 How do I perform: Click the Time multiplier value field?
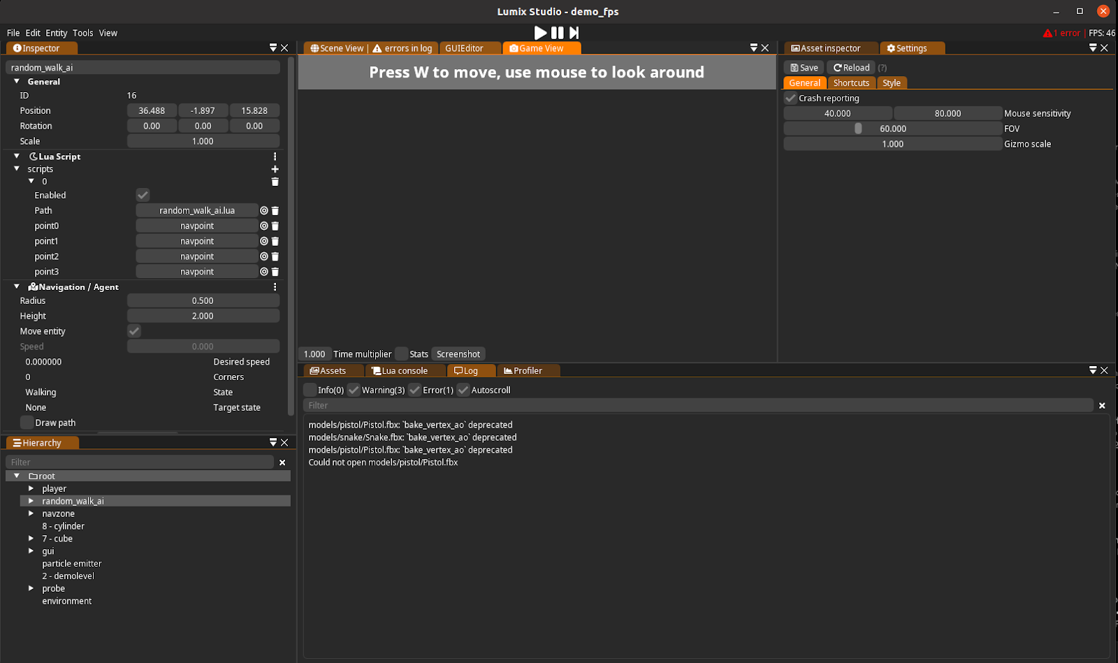pos(314,354)
